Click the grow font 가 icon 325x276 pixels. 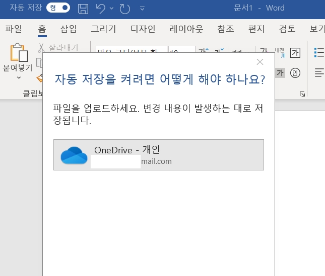pos(204,50)
